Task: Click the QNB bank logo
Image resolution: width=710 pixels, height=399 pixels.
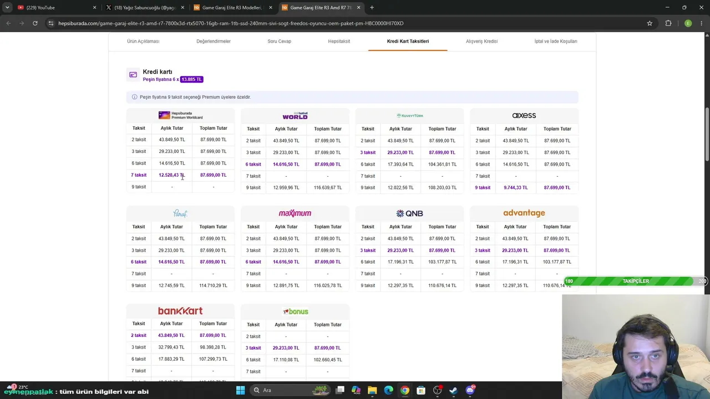Action: pyautogui.click(x=409, y=213)
